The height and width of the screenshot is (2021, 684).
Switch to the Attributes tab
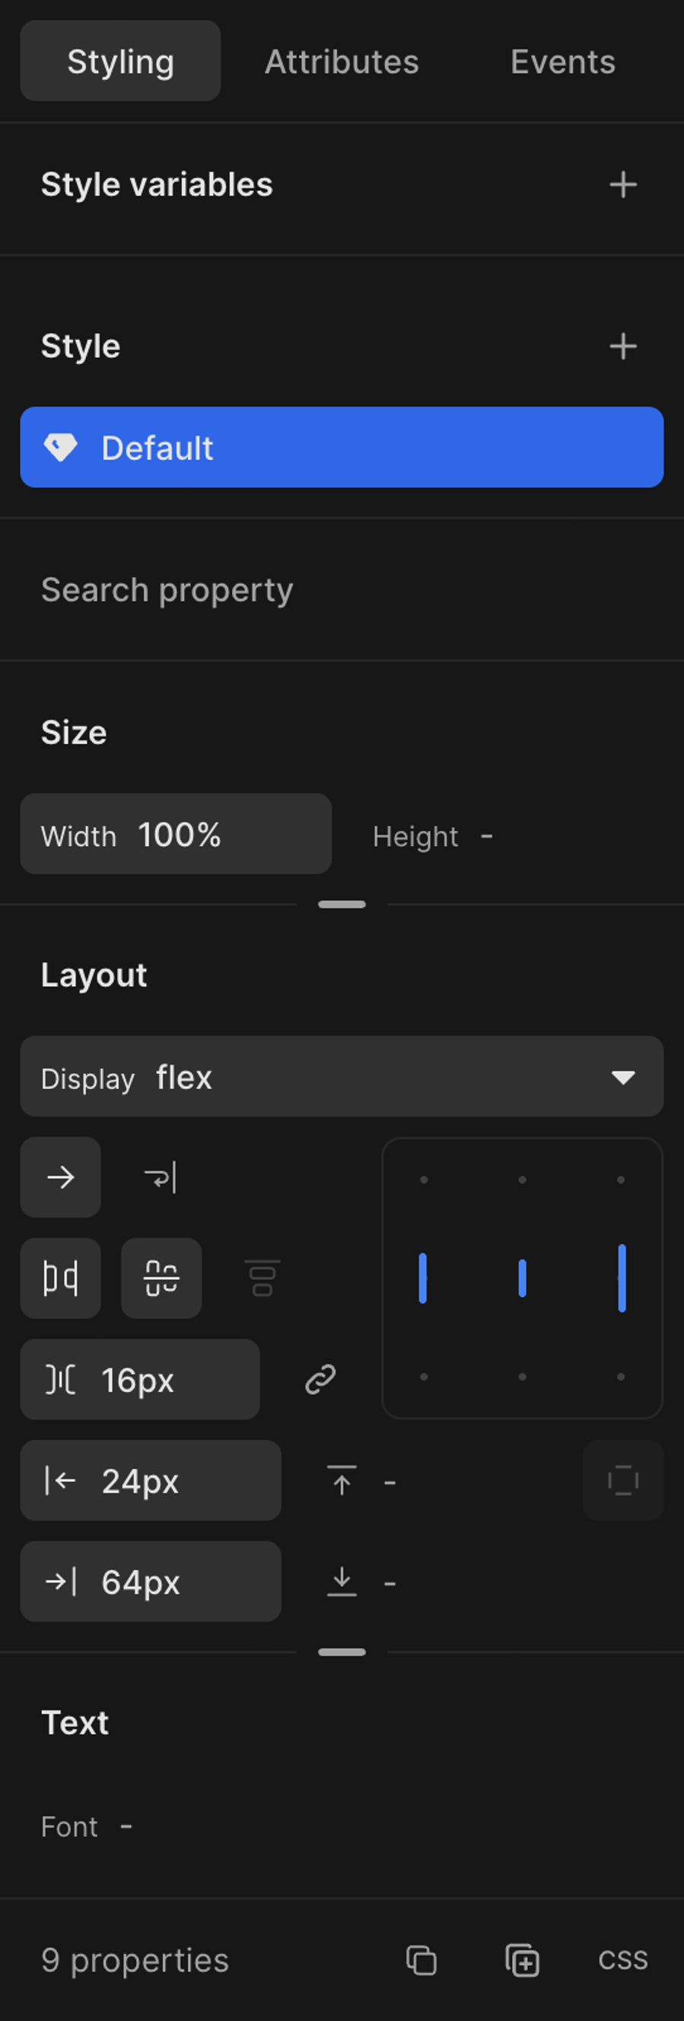point(342,61)
